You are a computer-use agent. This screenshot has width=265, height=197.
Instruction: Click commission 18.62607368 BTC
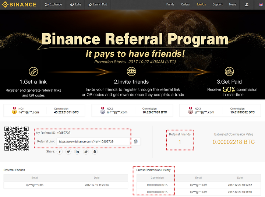click(x=155, y=112)
